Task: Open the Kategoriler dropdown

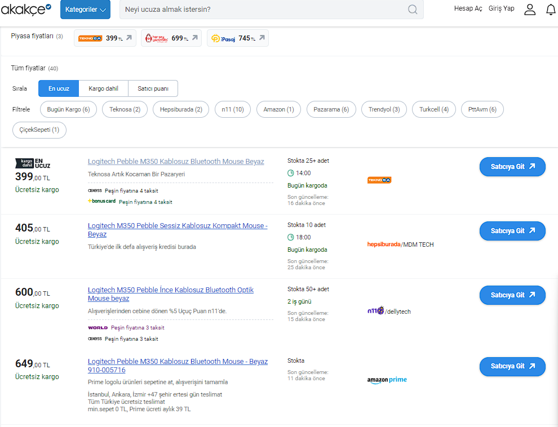Action: [86, 10]
